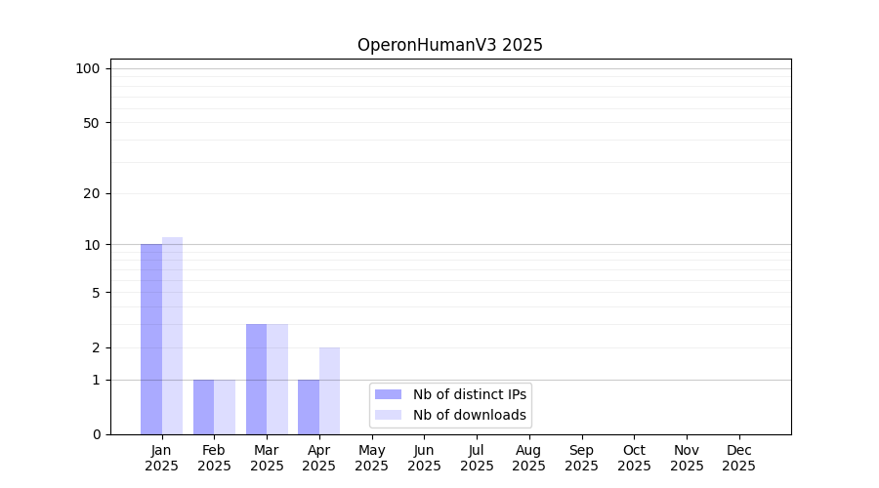Click the Apr 2025 downloads bar
The width and height of the screenshot is (879, 488).
pyautogui.click(x=329, y=390)
